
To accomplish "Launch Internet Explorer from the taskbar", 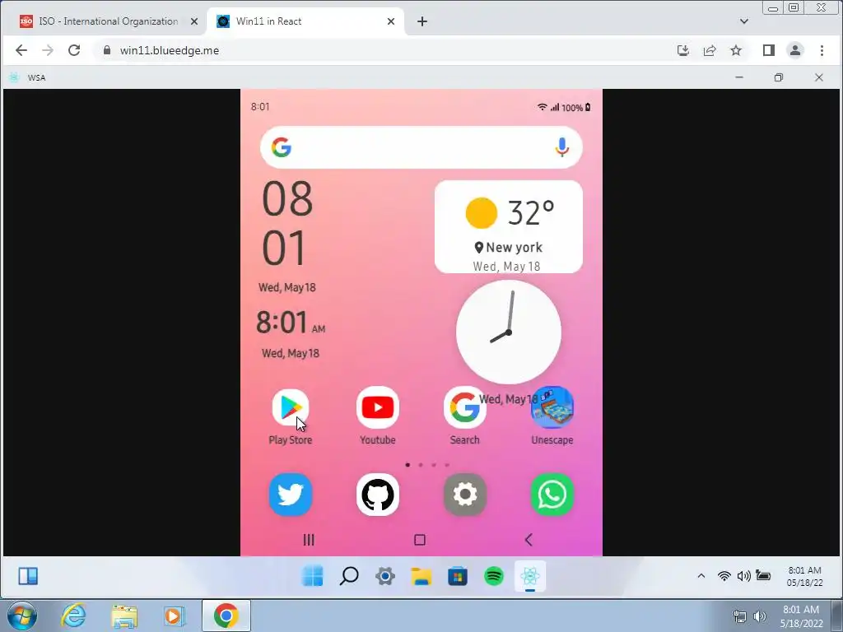I will tap(73, 616).
